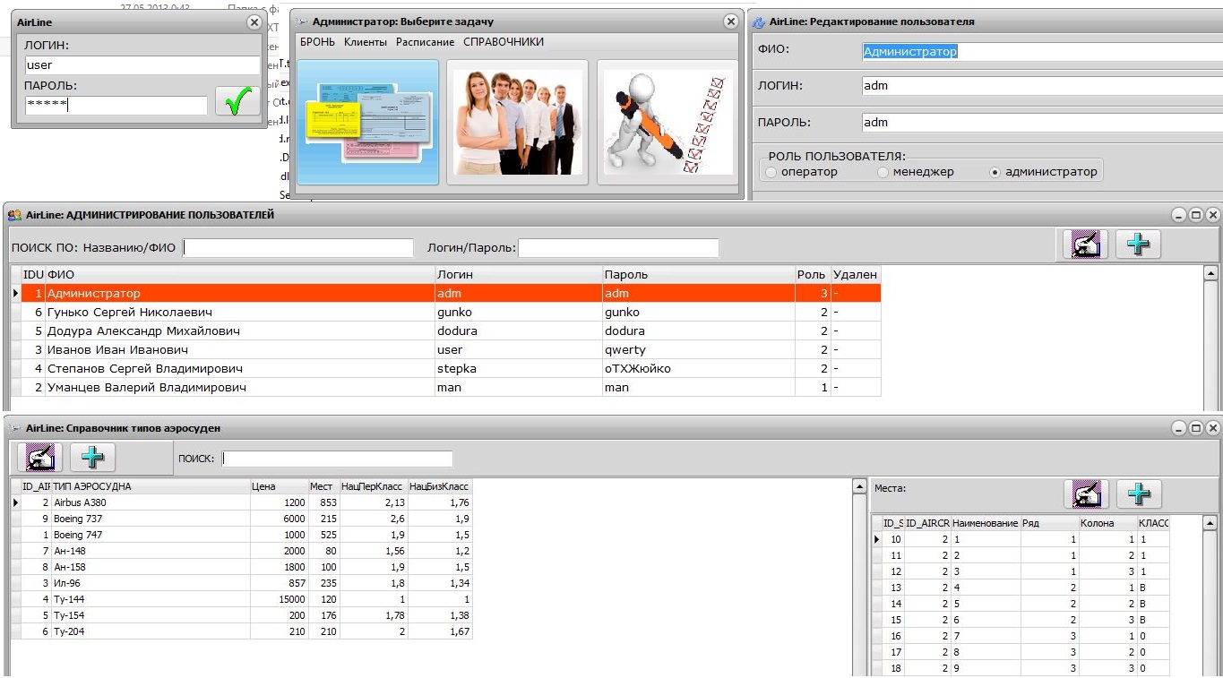Click the ПАРОЛЬ field in user editing window
Viewport: 1223px width, 678px height.
1041,122
